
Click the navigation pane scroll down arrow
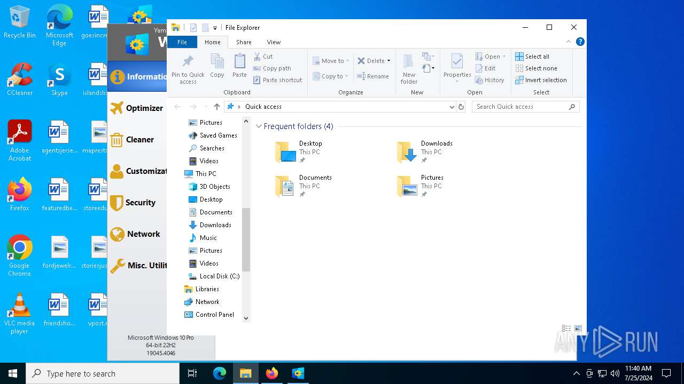point(246,318)
